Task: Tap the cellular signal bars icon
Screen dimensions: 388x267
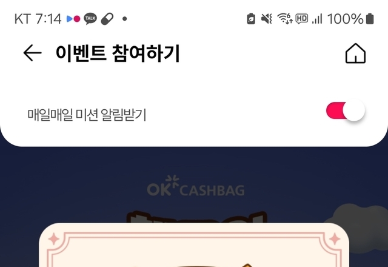Action: [x=317, y=19]
